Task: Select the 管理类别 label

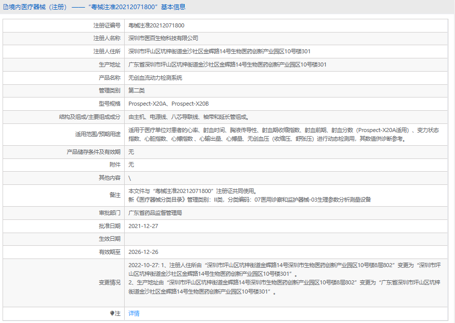Action: pos(110,91)
